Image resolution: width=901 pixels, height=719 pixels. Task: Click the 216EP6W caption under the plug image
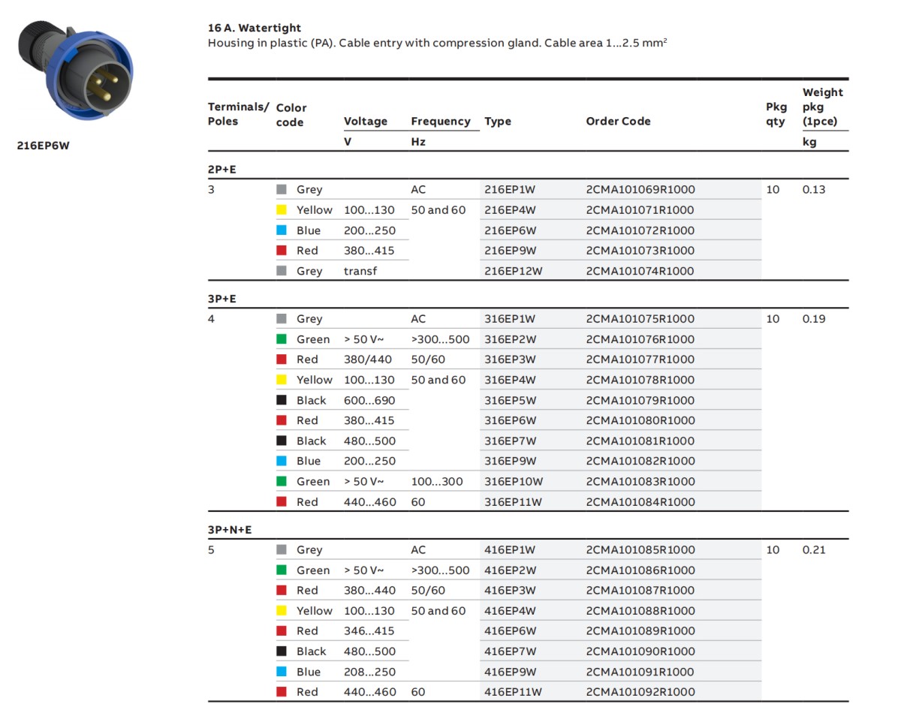pos(43,146)
